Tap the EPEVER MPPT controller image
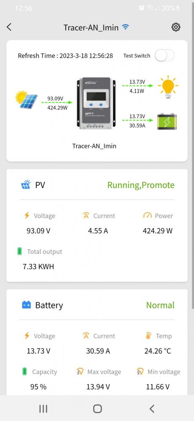Viewport: 194px width, 421px height. (x=97, y=104)
